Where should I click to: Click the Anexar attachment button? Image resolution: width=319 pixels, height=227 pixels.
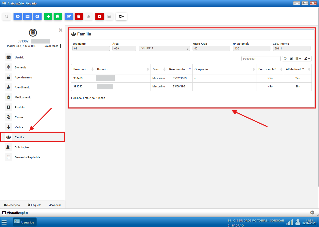coord(55,205)
